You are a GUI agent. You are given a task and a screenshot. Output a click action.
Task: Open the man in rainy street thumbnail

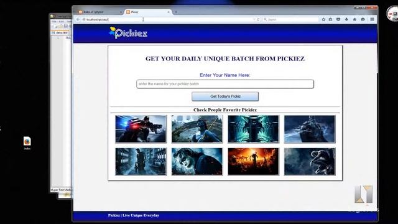pyautogui.click(x=141, y=162)
